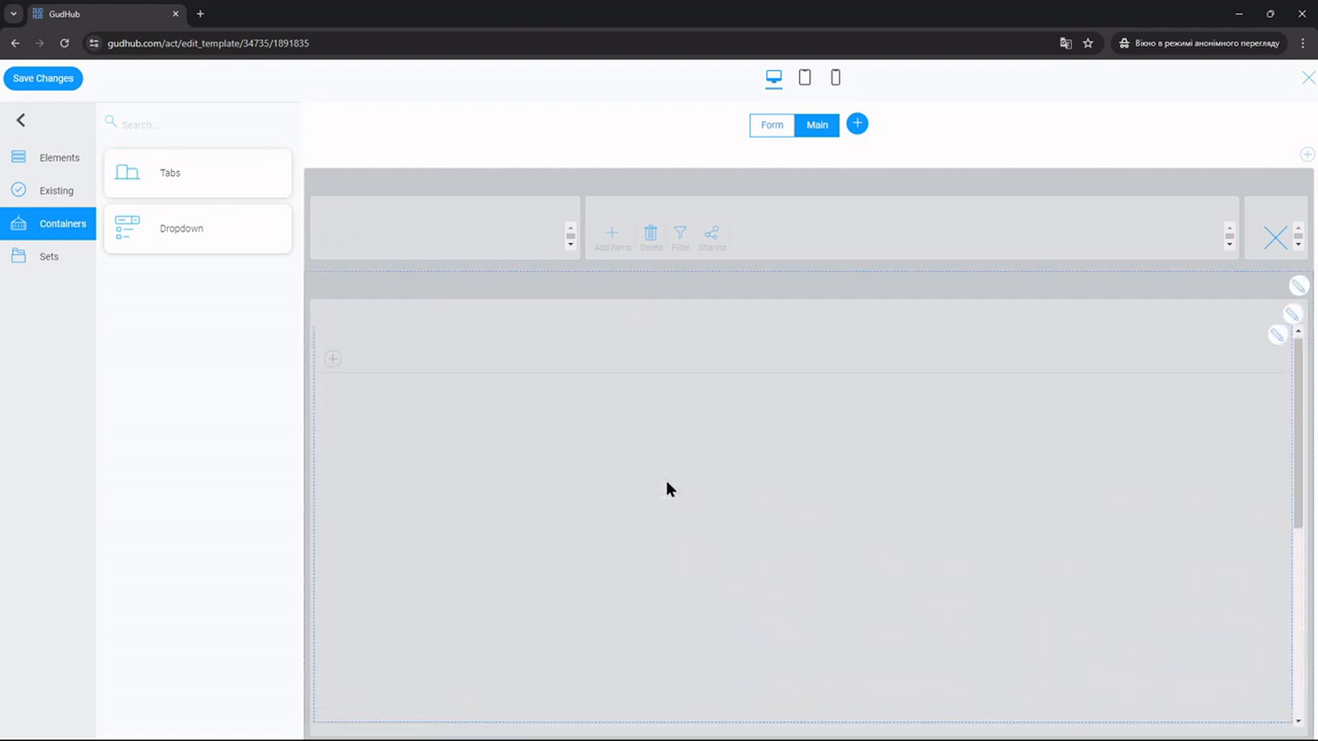The image size is (1318, 741).
Task: Open the Elements sidebar section
Action: [48, 157]
